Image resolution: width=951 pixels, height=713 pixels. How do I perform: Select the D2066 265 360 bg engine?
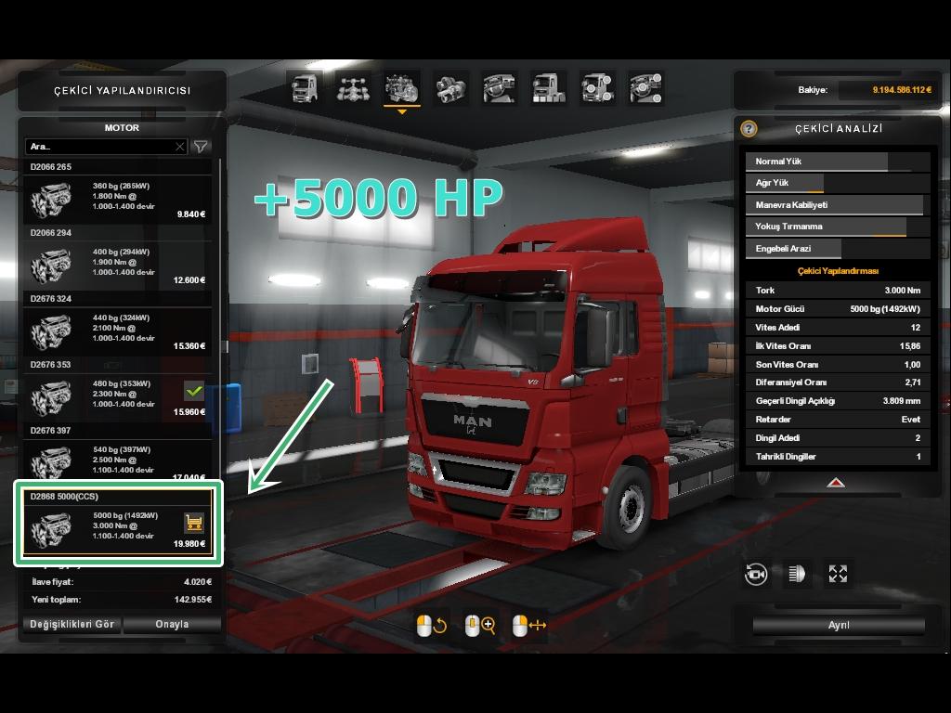pos(118,200)
